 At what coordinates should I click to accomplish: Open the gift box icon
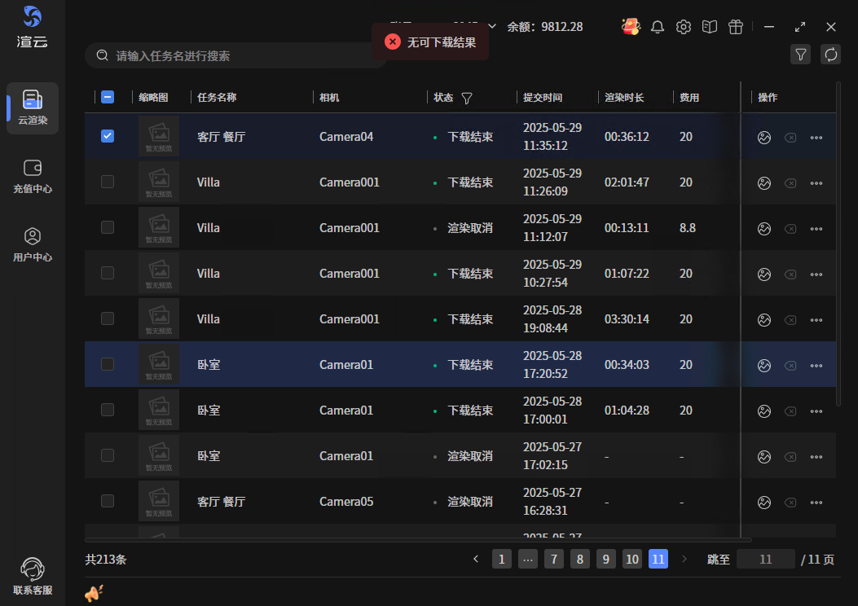tap(736, 27)
